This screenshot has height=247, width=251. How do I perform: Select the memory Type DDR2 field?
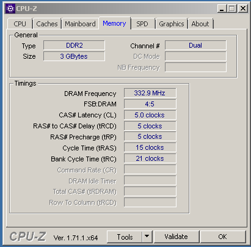point(74,45)
